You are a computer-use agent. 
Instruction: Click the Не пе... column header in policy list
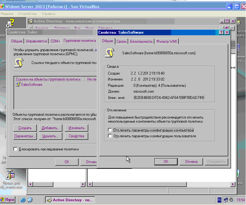click(91, 79)
